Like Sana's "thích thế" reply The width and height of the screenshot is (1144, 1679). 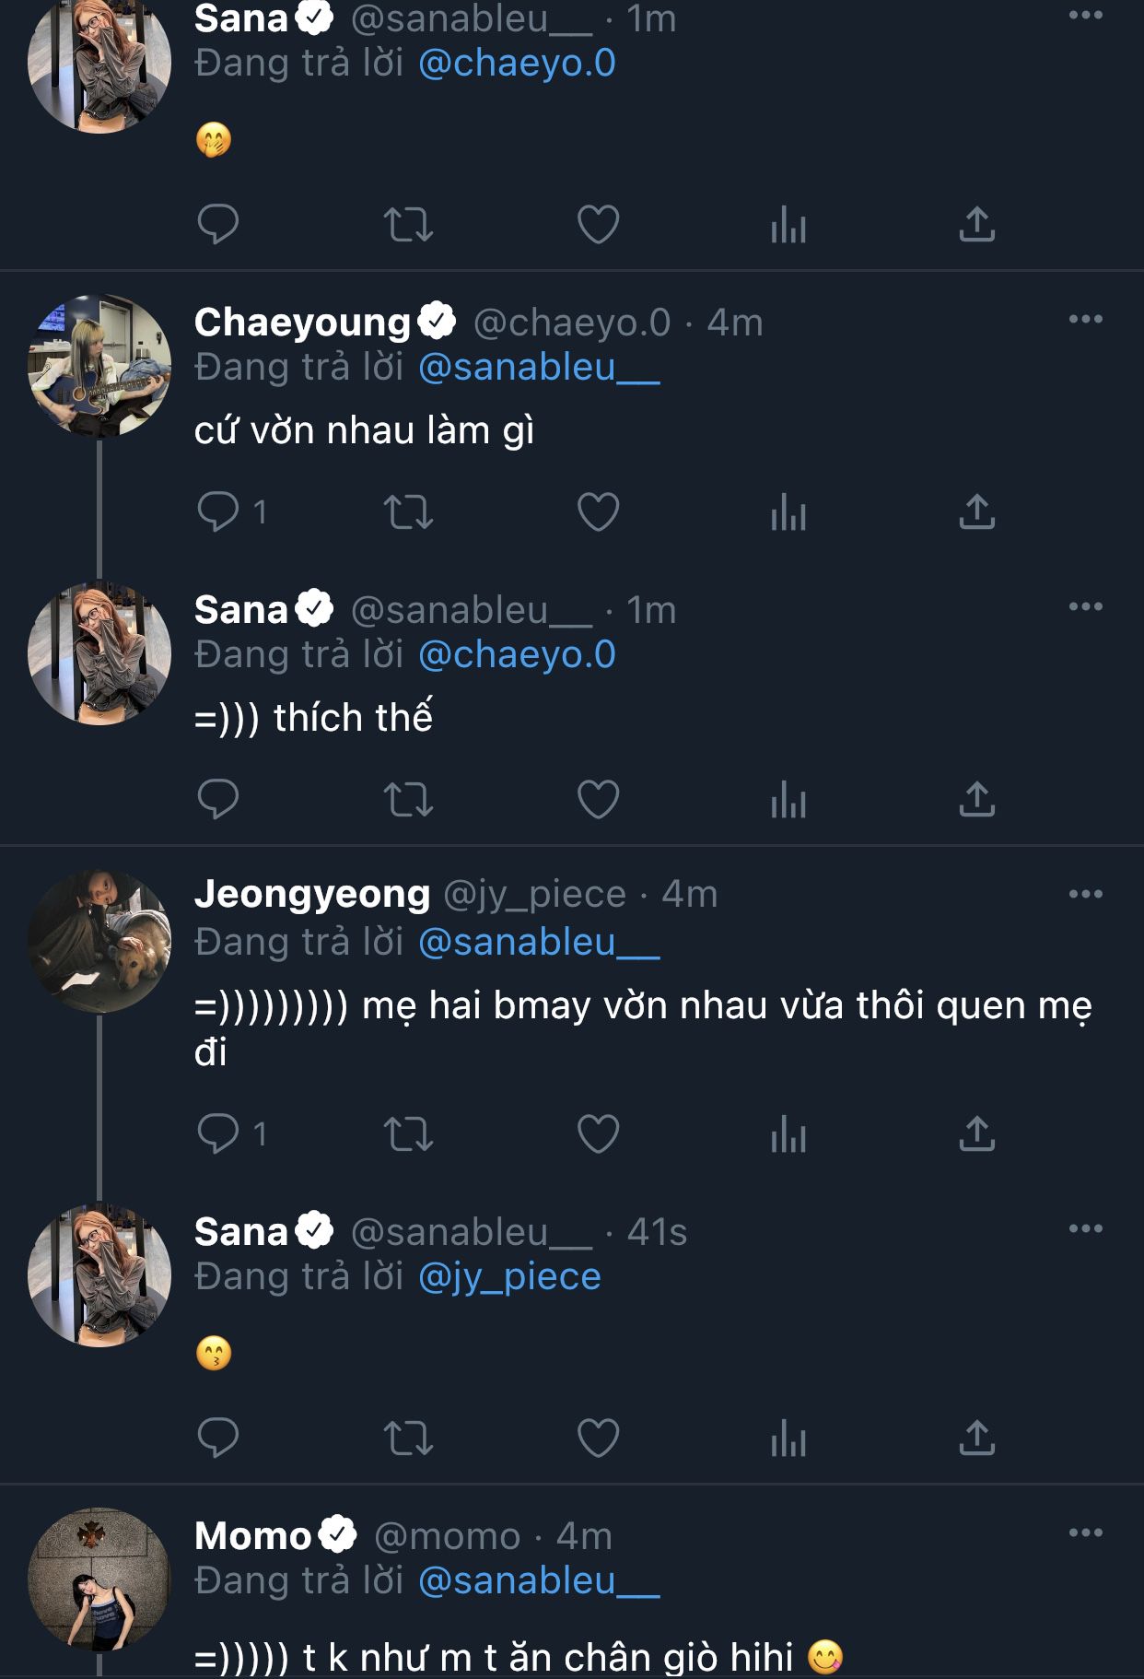(598, 799)
